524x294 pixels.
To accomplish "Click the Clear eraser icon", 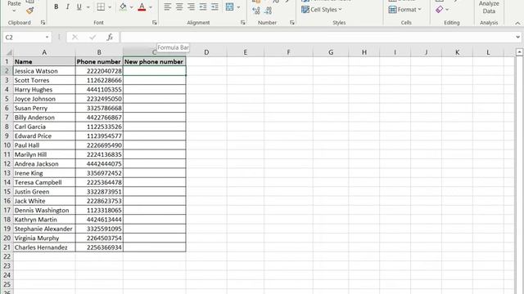I will 440,10.
